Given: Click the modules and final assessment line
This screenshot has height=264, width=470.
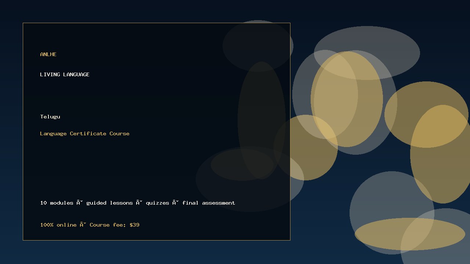Looking at the screenshot, I should coord(138,203).
